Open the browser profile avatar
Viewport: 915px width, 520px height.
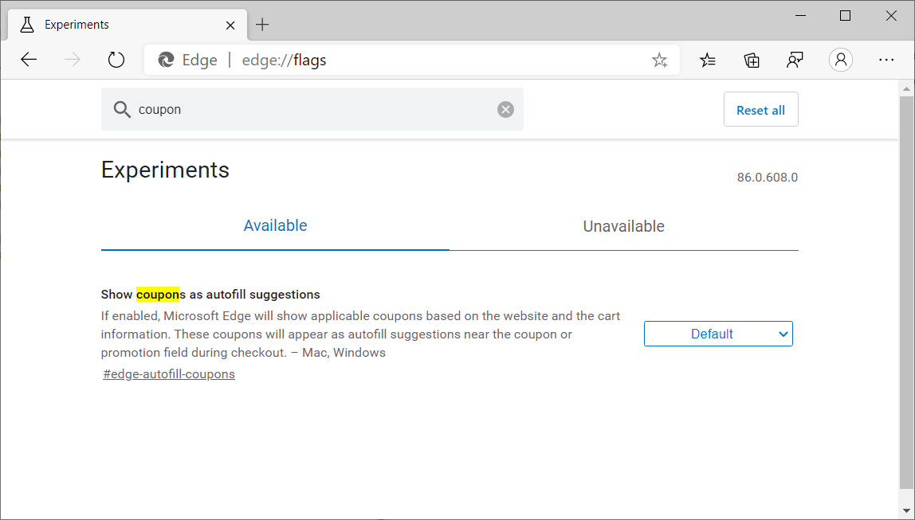click(x=841, y=59)
